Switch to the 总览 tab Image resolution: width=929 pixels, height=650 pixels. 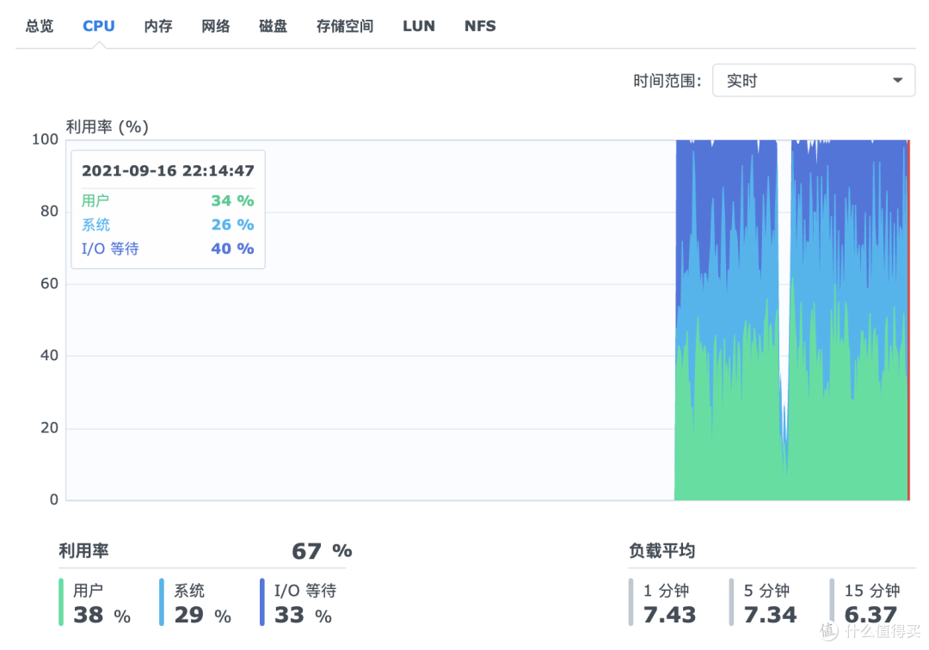[39, 26]
